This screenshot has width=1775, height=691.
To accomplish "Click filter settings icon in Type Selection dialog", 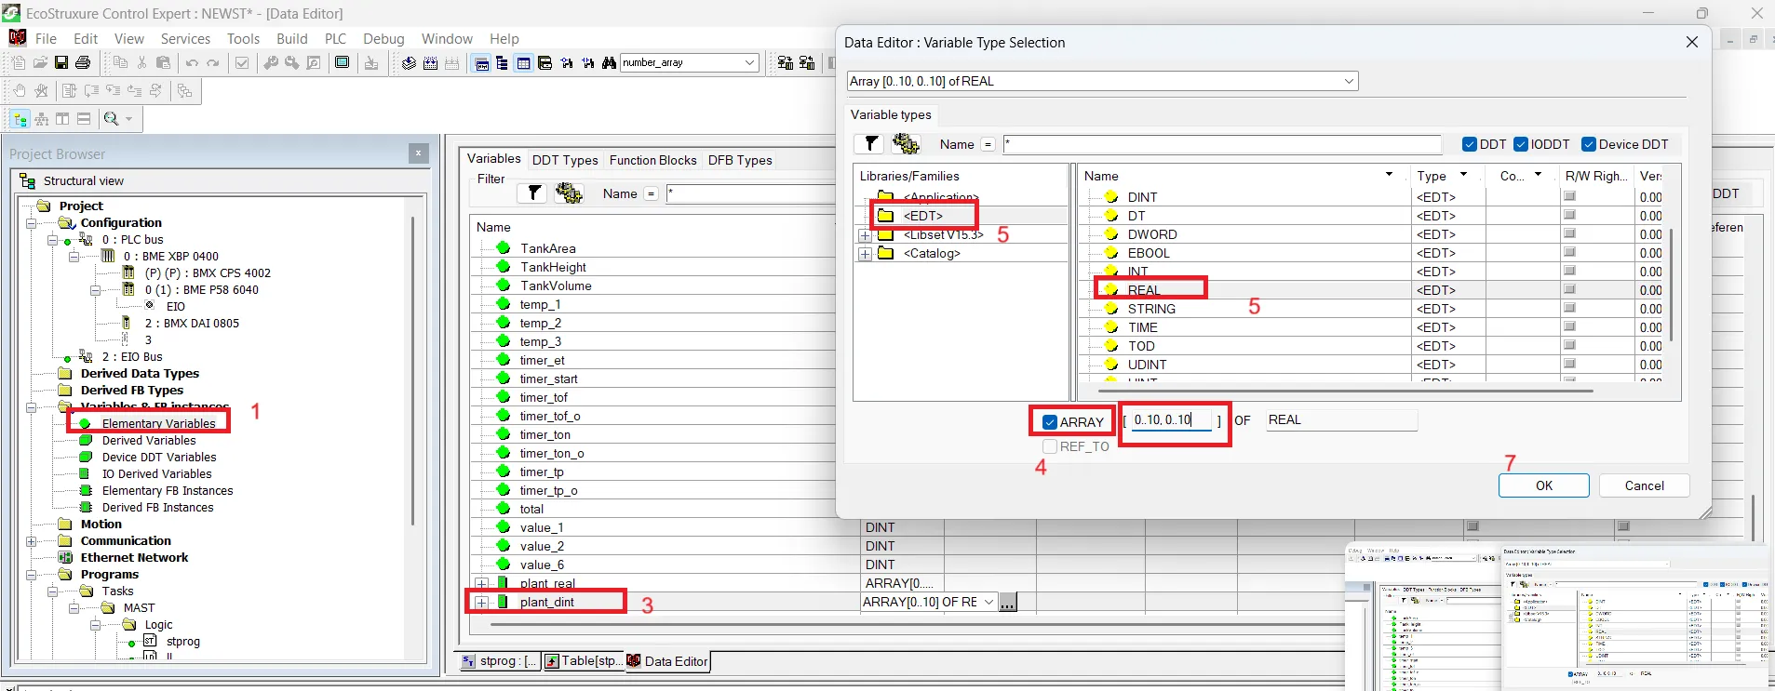I will coord(906,143).
